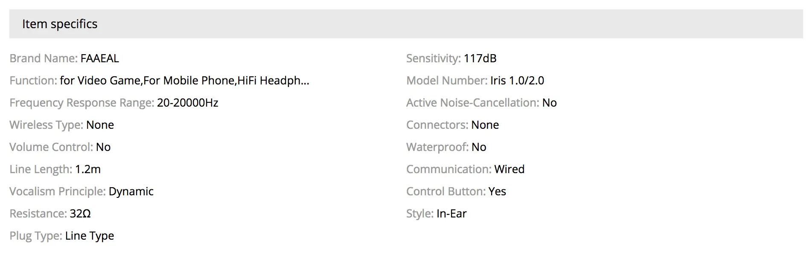Click the Style In-Ear value
Viewport: 810px width, 255px height.
[x=452, y=214]
